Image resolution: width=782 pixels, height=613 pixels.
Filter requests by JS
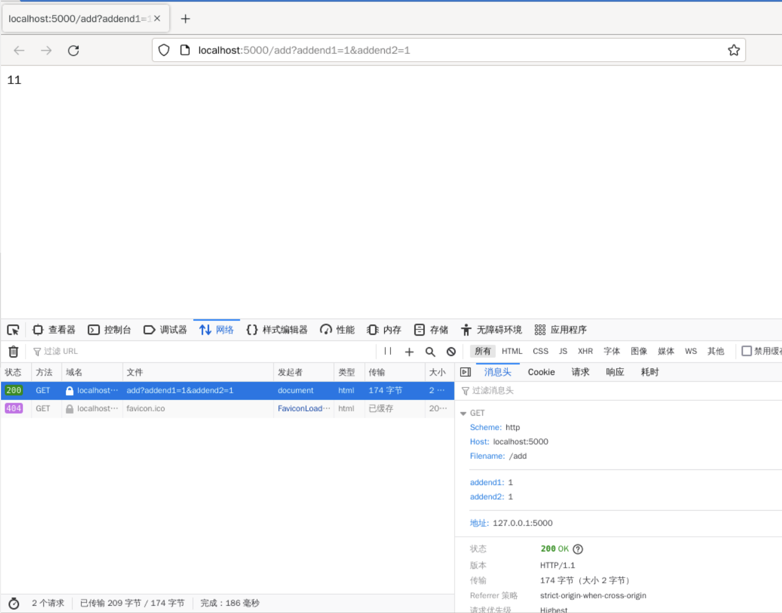[x=563, y=351]
